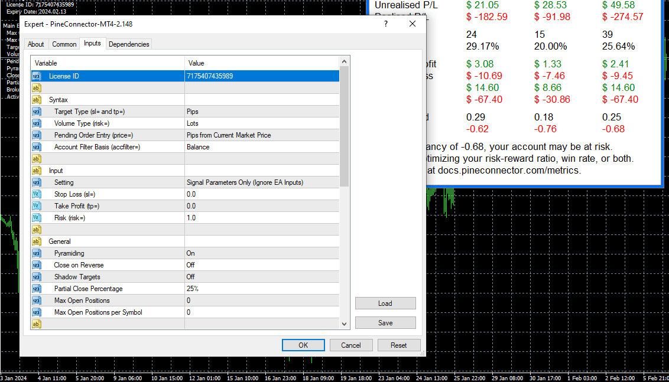
Task: Open the Dependencies tab
Action: pos(129,44)
